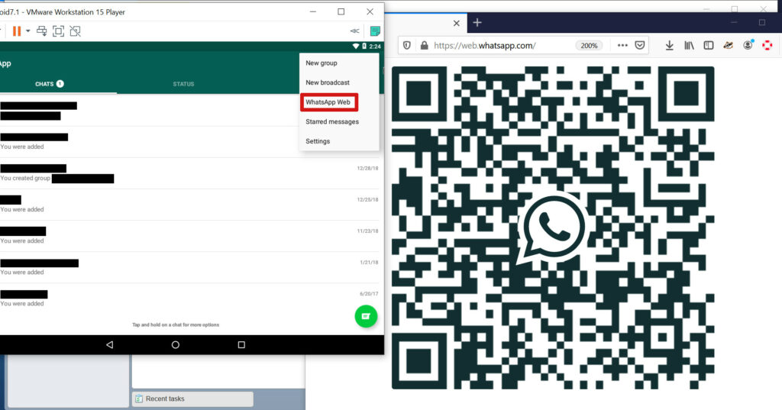Tap the Android recent apps square button
The height and width of the screenshot is (410, 782).
coord(241,344)
